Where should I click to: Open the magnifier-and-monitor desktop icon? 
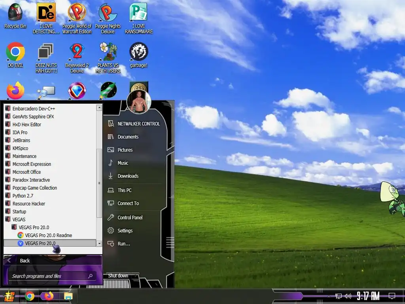click(46, 92)
